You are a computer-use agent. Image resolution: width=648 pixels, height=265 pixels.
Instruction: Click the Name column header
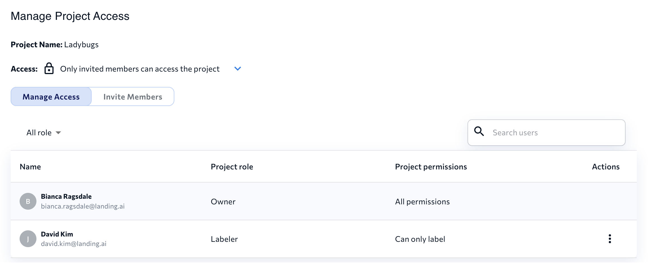click(x=30, y=167)
